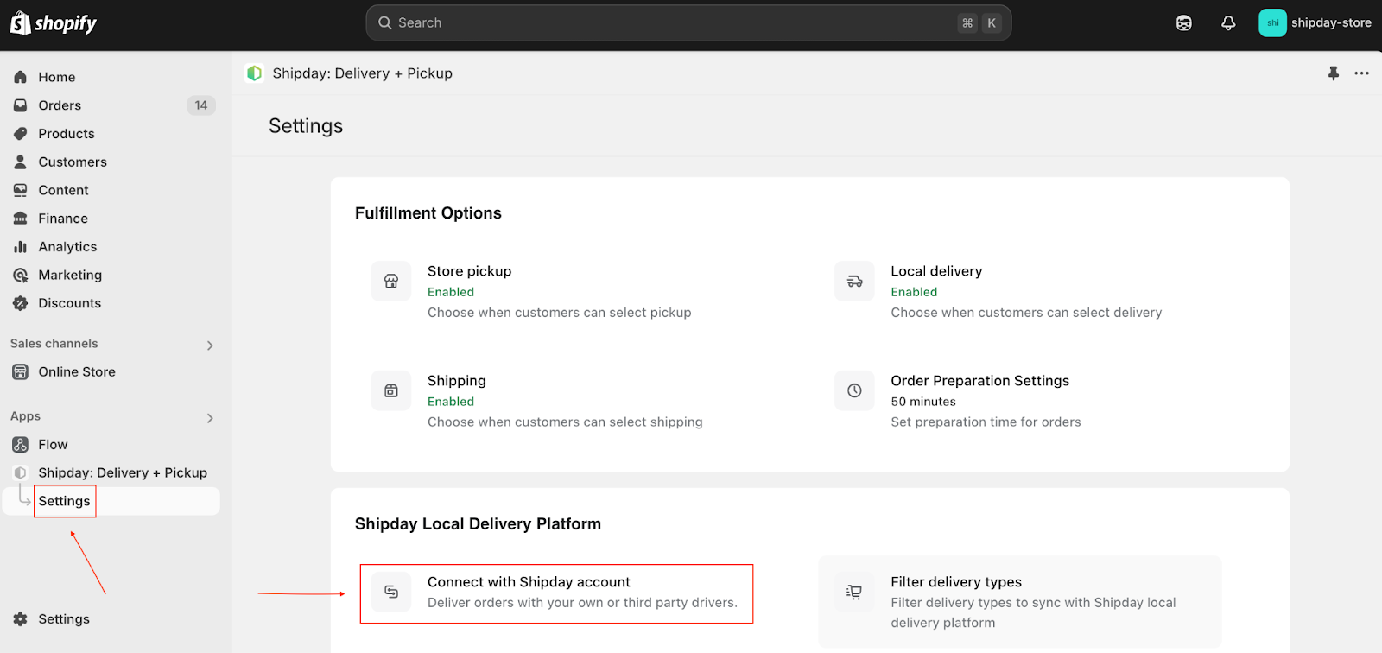Click the Local delivery truck icon

click(x=854, y=282)
